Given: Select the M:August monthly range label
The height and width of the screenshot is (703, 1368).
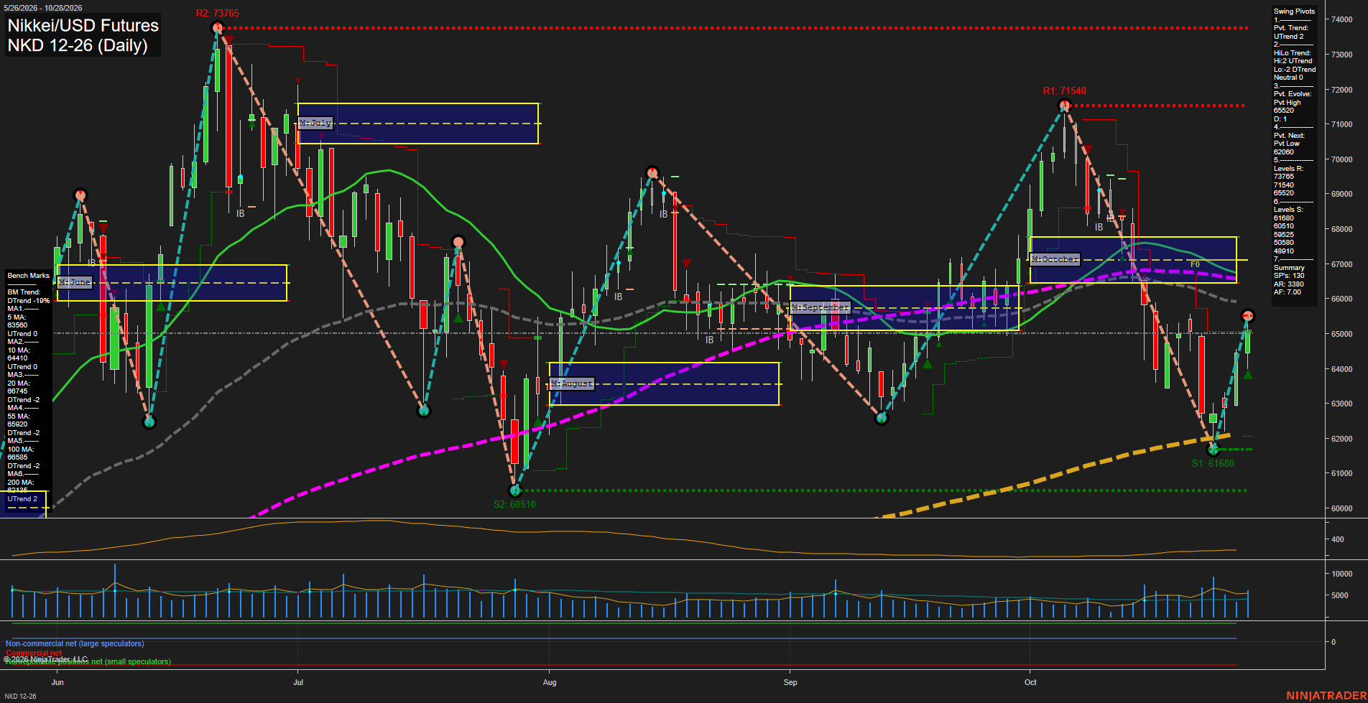Looking at the screenshot, I should pyautogui.click(x=572, y=383).
